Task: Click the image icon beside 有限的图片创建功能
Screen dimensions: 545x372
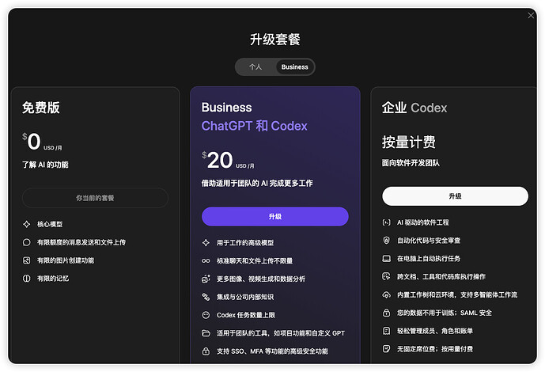Action: pyautogui.click(x=27, y=260)
